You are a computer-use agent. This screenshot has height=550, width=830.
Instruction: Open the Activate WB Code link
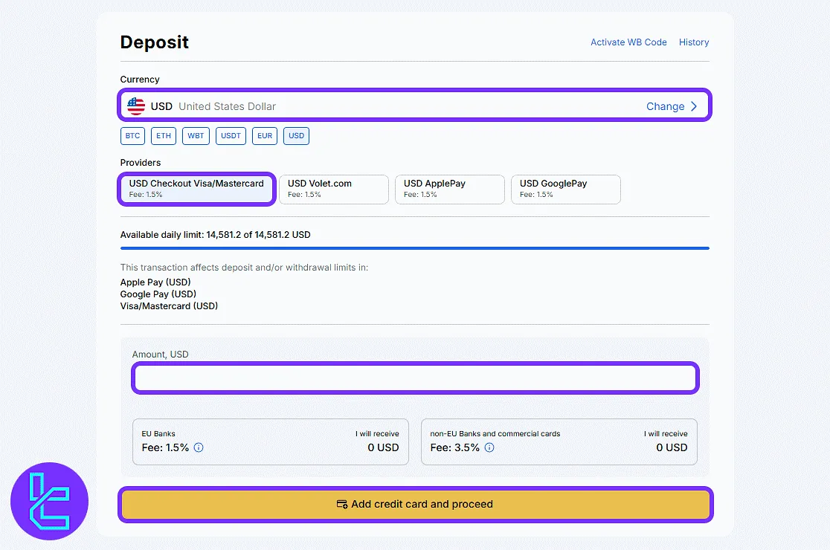click(x=628, y=42)
